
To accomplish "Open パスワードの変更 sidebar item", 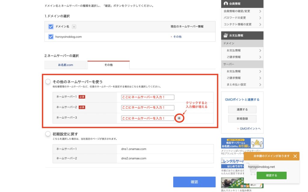I will pyautogui.click(x=242, y=18).
